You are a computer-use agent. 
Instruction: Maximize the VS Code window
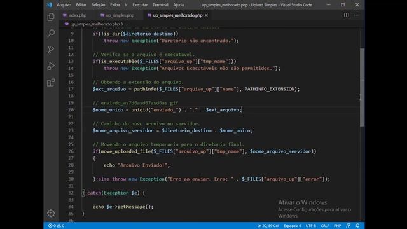(x=343, y=4)
